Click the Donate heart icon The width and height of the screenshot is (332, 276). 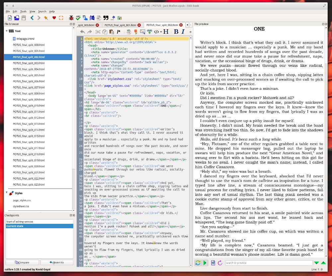[x=54, y=18]
